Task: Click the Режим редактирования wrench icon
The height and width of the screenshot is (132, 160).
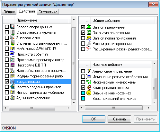Action: [x=89, y=43]
